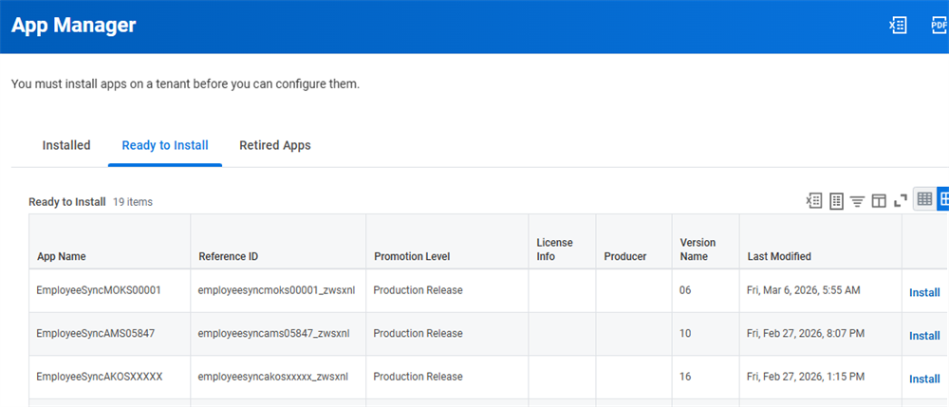Open the Installed tab
The height and width of the screenshot is (407, 949).
click(66, 145)
